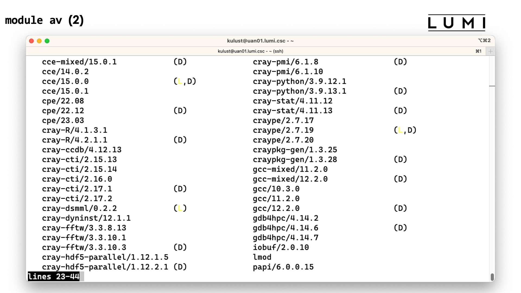Select text gcc/11.2.0

tap(276, 199)
